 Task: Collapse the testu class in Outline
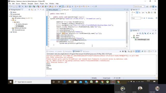pyautogui.click(x=132, y=37)
